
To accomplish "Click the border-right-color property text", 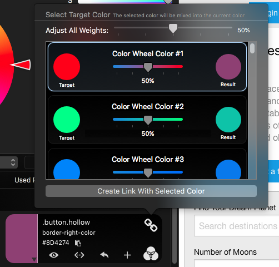I will point(69,233).
